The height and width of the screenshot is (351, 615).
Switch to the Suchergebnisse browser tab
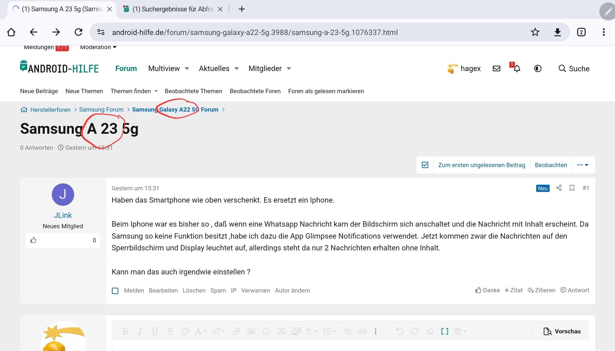[173, 9]
